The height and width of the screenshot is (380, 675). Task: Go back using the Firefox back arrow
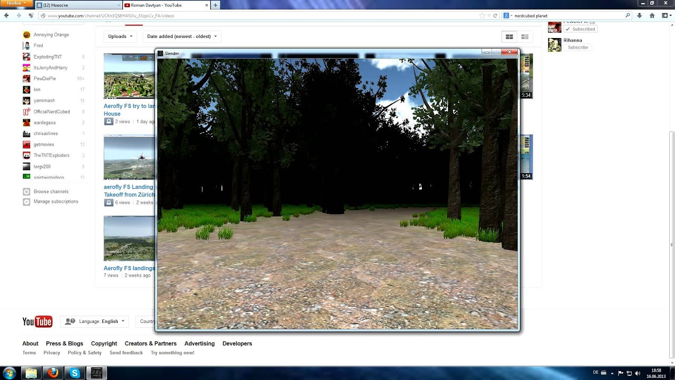6,16
